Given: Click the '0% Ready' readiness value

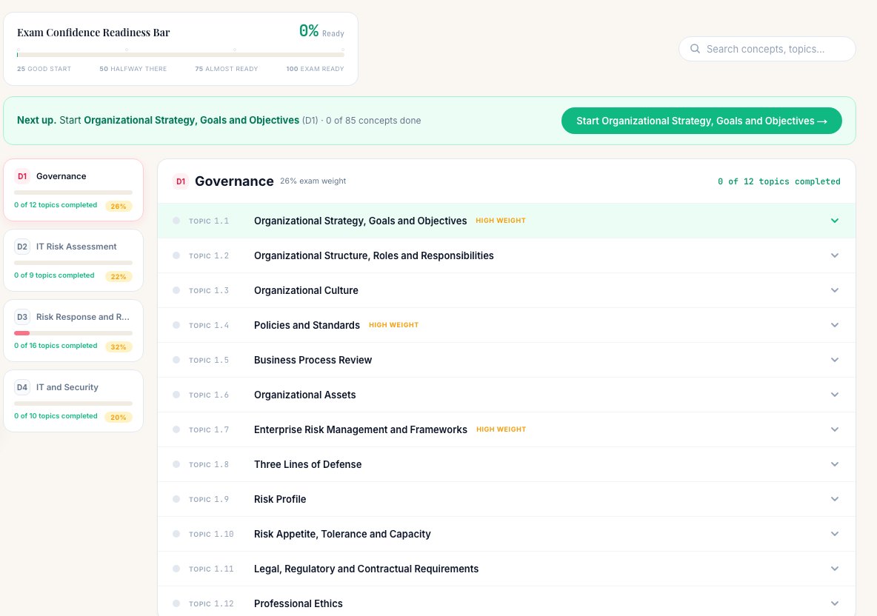Looking at the screenshot, I should [321, 31].
